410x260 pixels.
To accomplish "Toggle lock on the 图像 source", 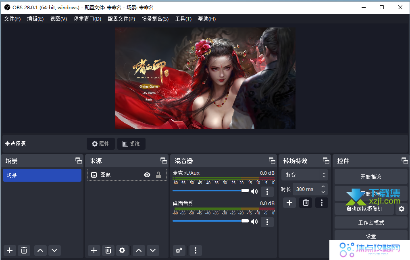I will (158, 175).
